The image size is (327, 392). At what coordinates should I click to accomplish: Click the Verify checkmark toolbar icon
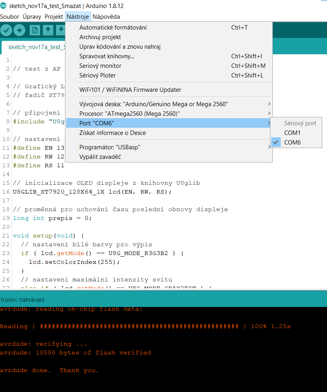pyautogui.click(x=6, y=30)
